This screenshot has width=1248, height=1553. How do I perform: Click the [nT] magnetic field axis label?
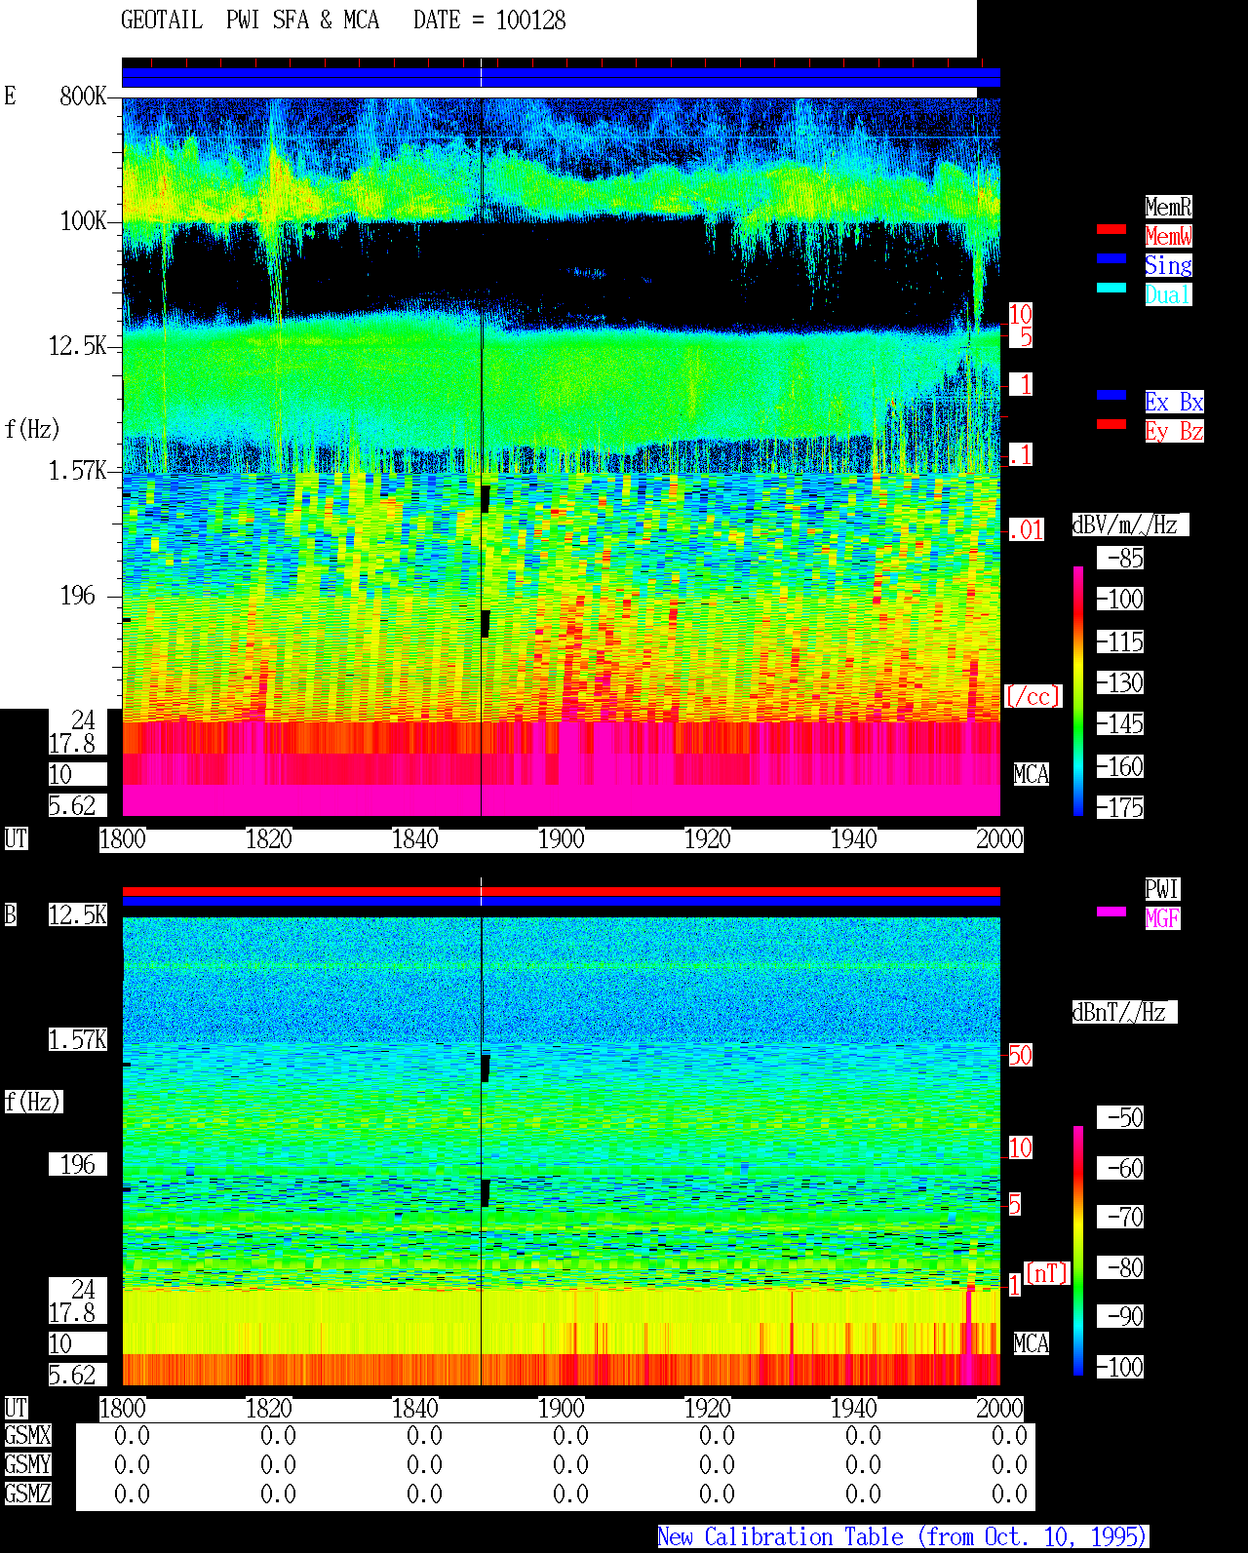(1047, 1273)
